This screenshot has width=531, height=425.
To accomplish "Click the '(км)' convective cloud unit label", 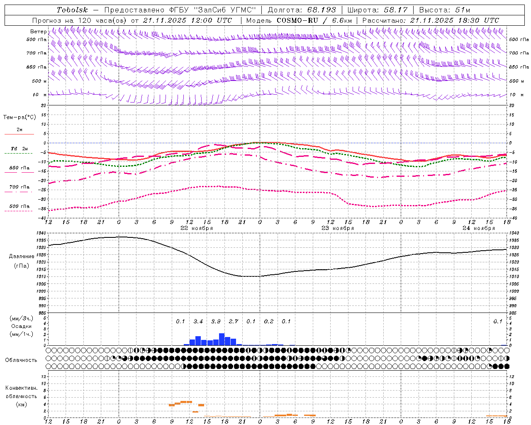I will coord(21,404).
